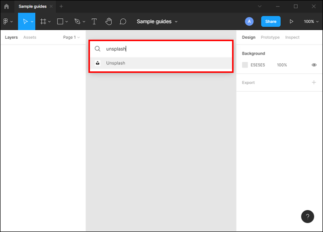
Task: Switch to the Prototype tab
Action: pos(270,37)
